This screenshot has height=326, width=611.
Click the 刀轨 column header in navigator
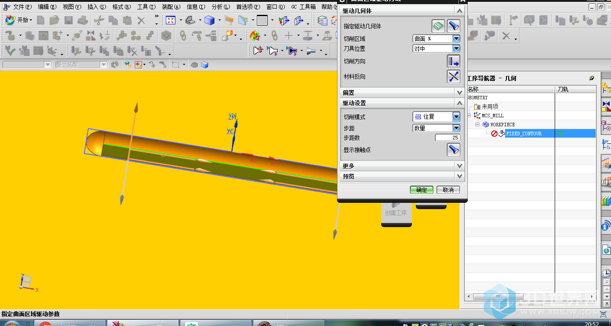click(575, 89)
